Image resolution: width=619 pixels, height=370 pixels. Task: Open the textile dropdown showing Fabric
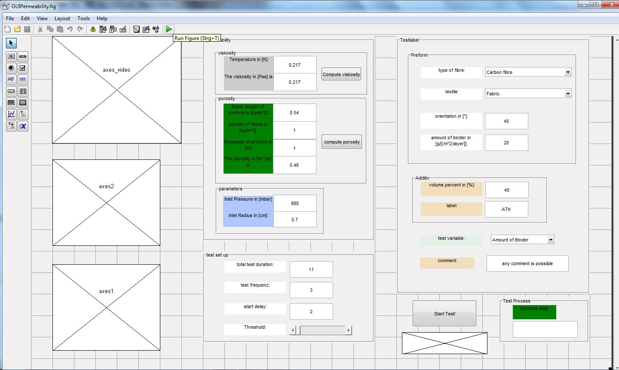point(568,94)
